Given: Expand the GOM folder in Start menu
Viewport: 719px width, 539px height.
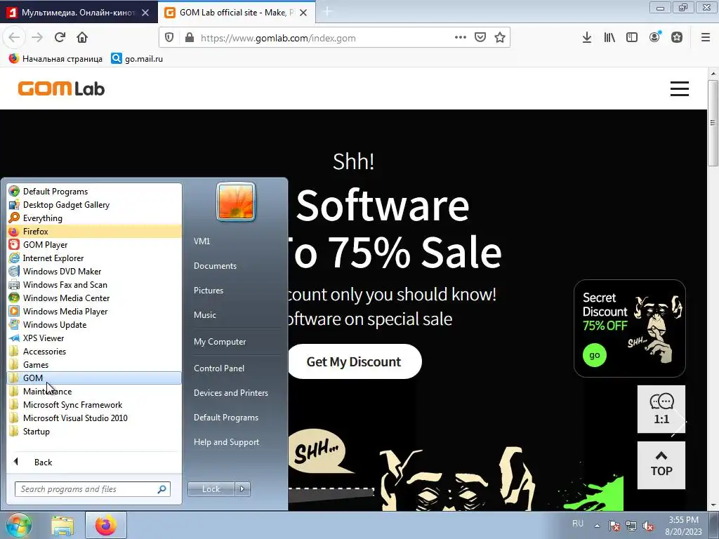Looking at the screenshot, I should [x=95, y=378].
